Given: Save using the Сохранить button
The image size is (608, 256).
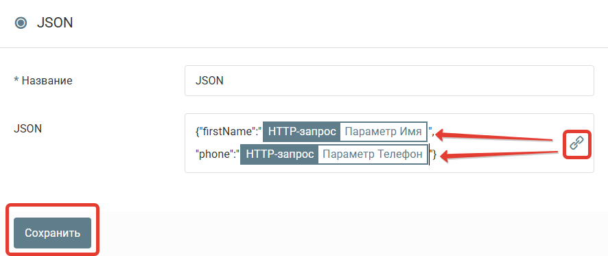Looking at the screenshot, I should click(52, 233).
